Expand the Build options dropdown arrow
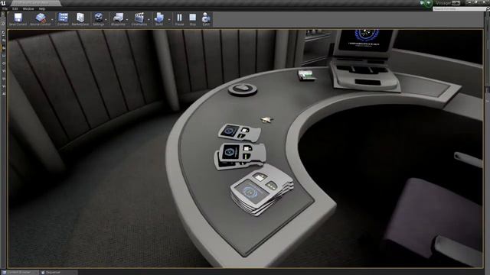Image resolution: width=490 pixels, height=275 pixels. click(169, 20)
